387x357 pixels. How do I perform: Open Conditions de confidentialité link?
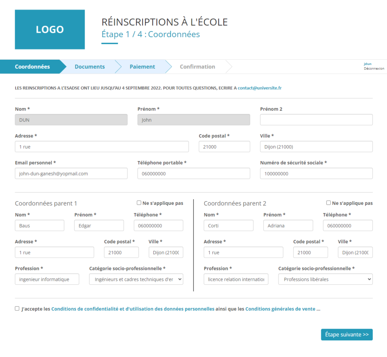(x=133, y=309)
